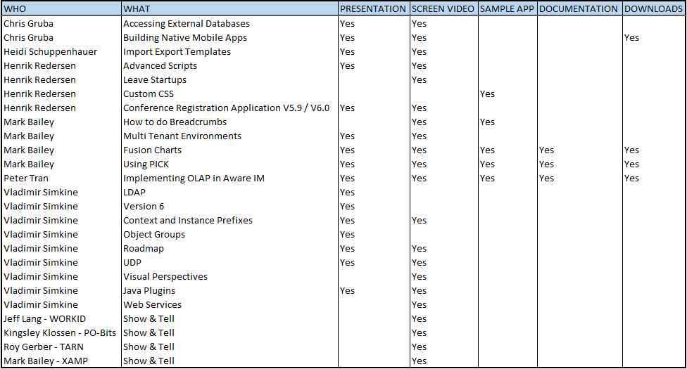The image size is (687, 369).
Task: Click the PRESENTATION column header
Action: (x=374, y=8)
